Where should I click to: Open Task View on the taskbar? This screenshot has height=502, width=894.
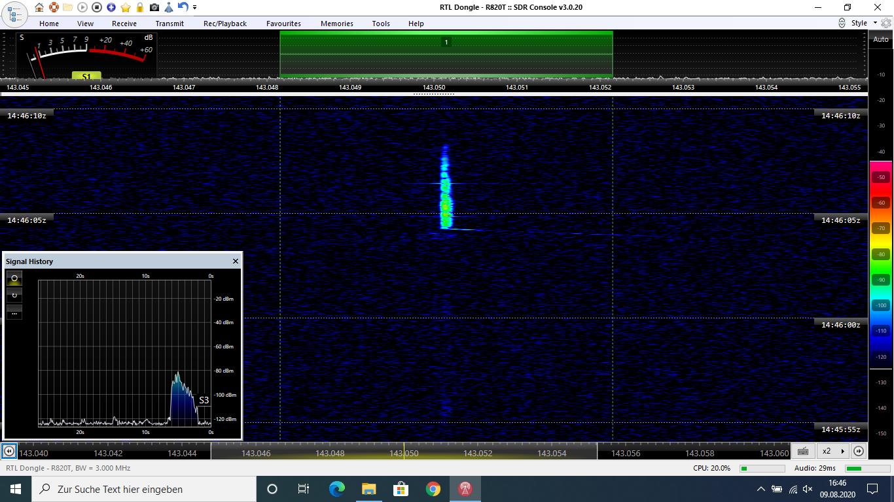[x=304, y=489]
